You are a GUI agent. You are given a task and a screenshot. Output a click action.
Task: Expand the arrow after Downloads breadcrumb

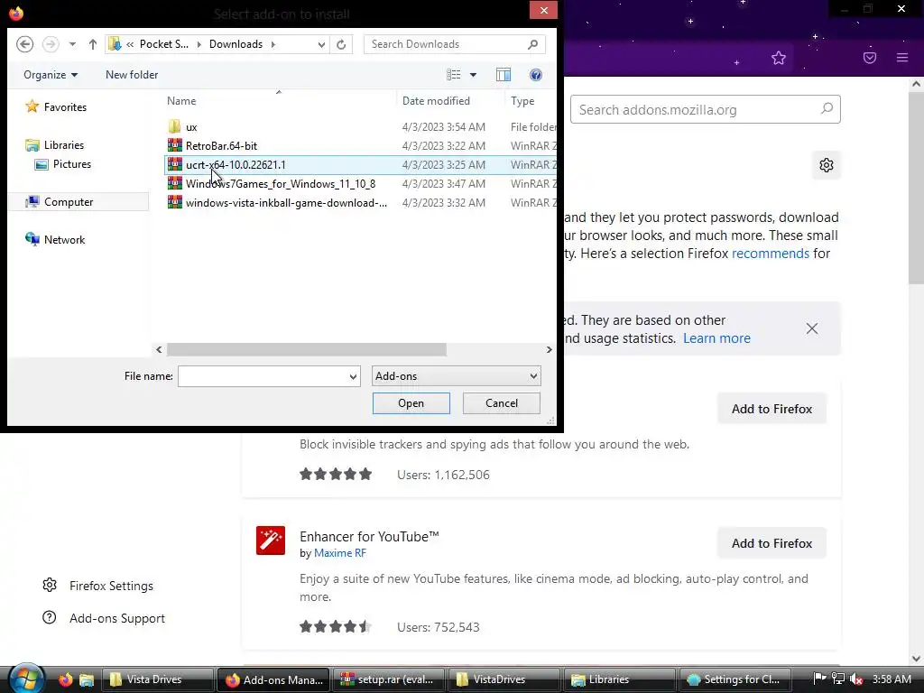click(x=273, y=44)
